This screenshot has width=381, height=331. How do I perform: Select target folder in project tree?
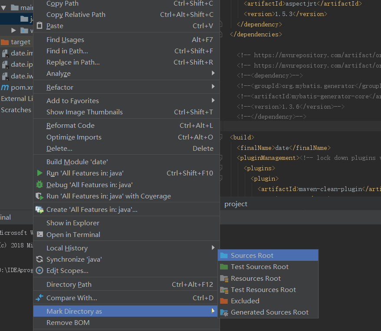point(16,42)
